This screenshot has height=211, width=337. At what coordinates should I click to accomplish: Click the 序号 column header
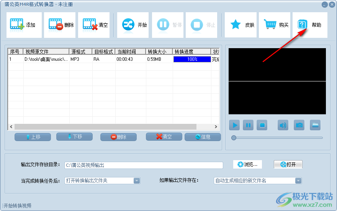pyautogui.click(x=15, y=52)
